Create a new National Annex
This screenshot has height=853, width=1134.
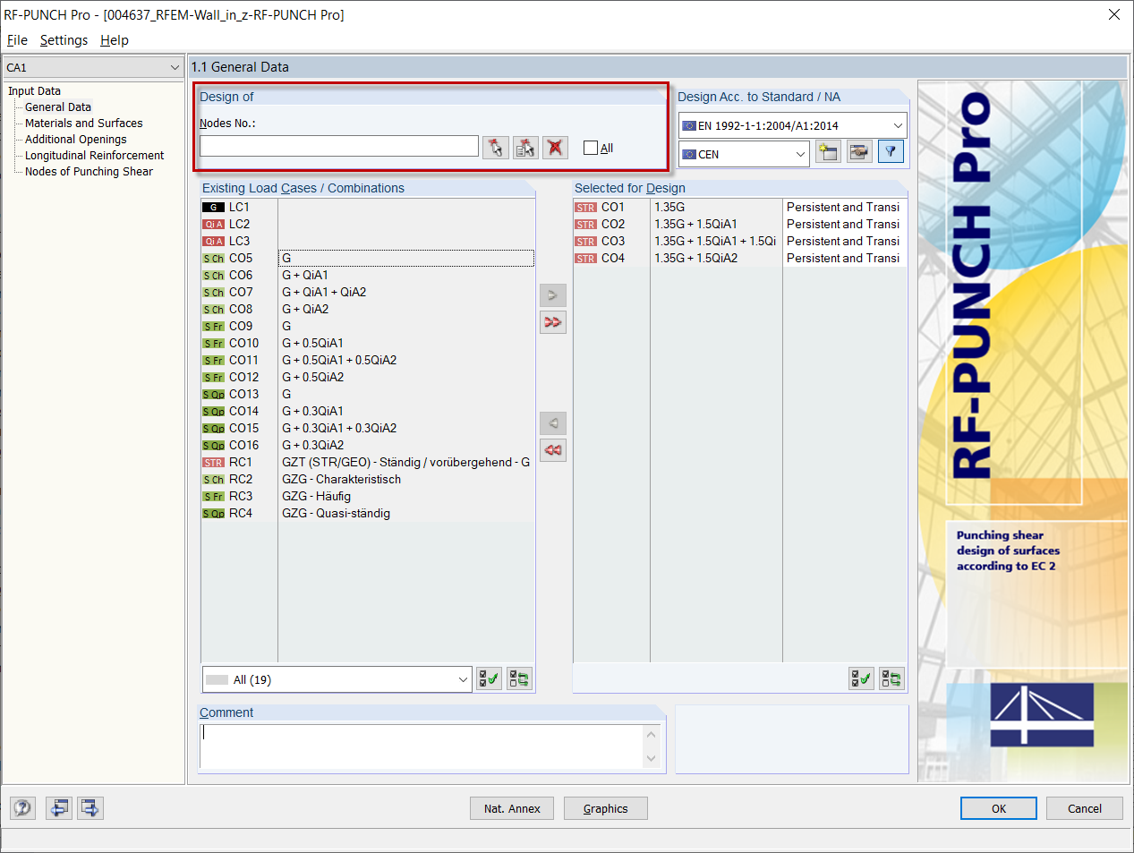pos(828,151)
